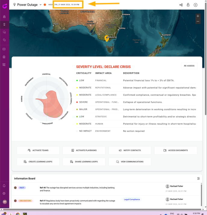Click the RF user avatar
The height and width of the screenshot is (215, 207).
pos(5,202)
